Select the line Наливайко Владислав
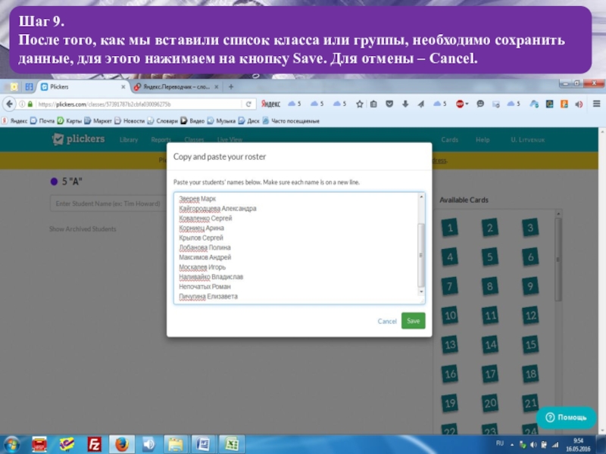This screenshot has height=454, width=606. (211, 277)
